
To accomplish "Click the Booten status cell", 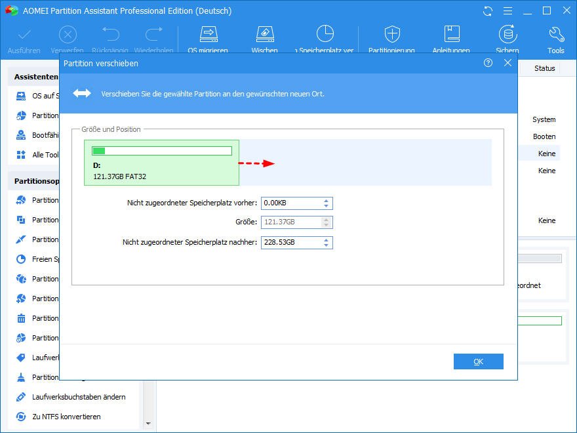I will [x=544, y=136].
